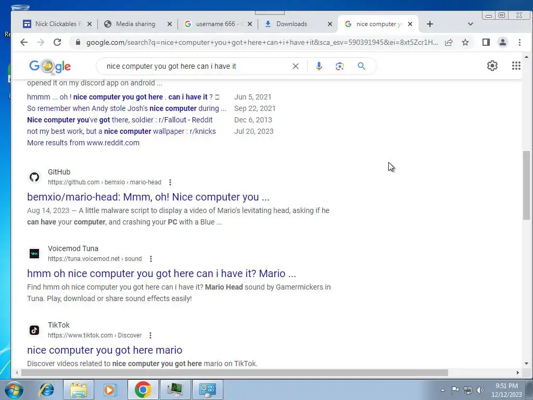This screenshot has height=400, width=533.
Task: Click the TikTok result favicon
Action: (x=34, y=330)
